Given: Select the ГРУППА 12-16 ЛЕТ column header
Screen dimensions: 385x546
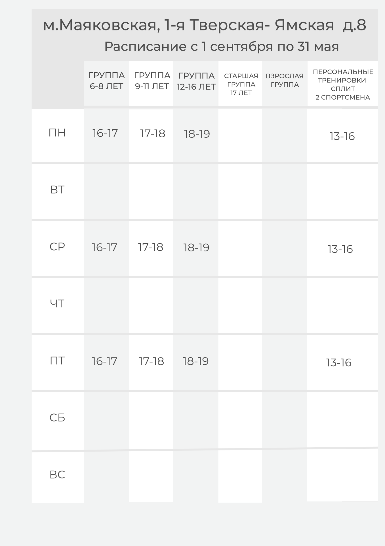Looking at the screenshot, I should coord(196,81).
